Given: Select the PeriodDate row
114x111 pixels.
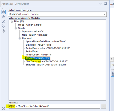Looking at the screenshot, I should 48,48.
